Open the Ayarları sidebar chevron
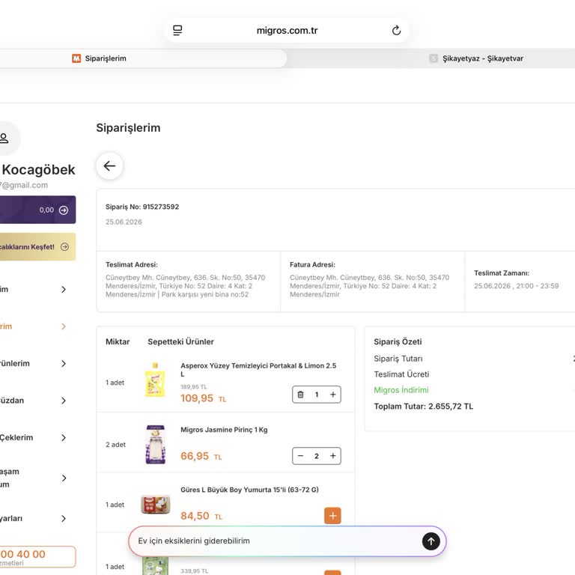The width and height of the screenshot is (575, 575). pyautogui.click(x=64, y=519)
